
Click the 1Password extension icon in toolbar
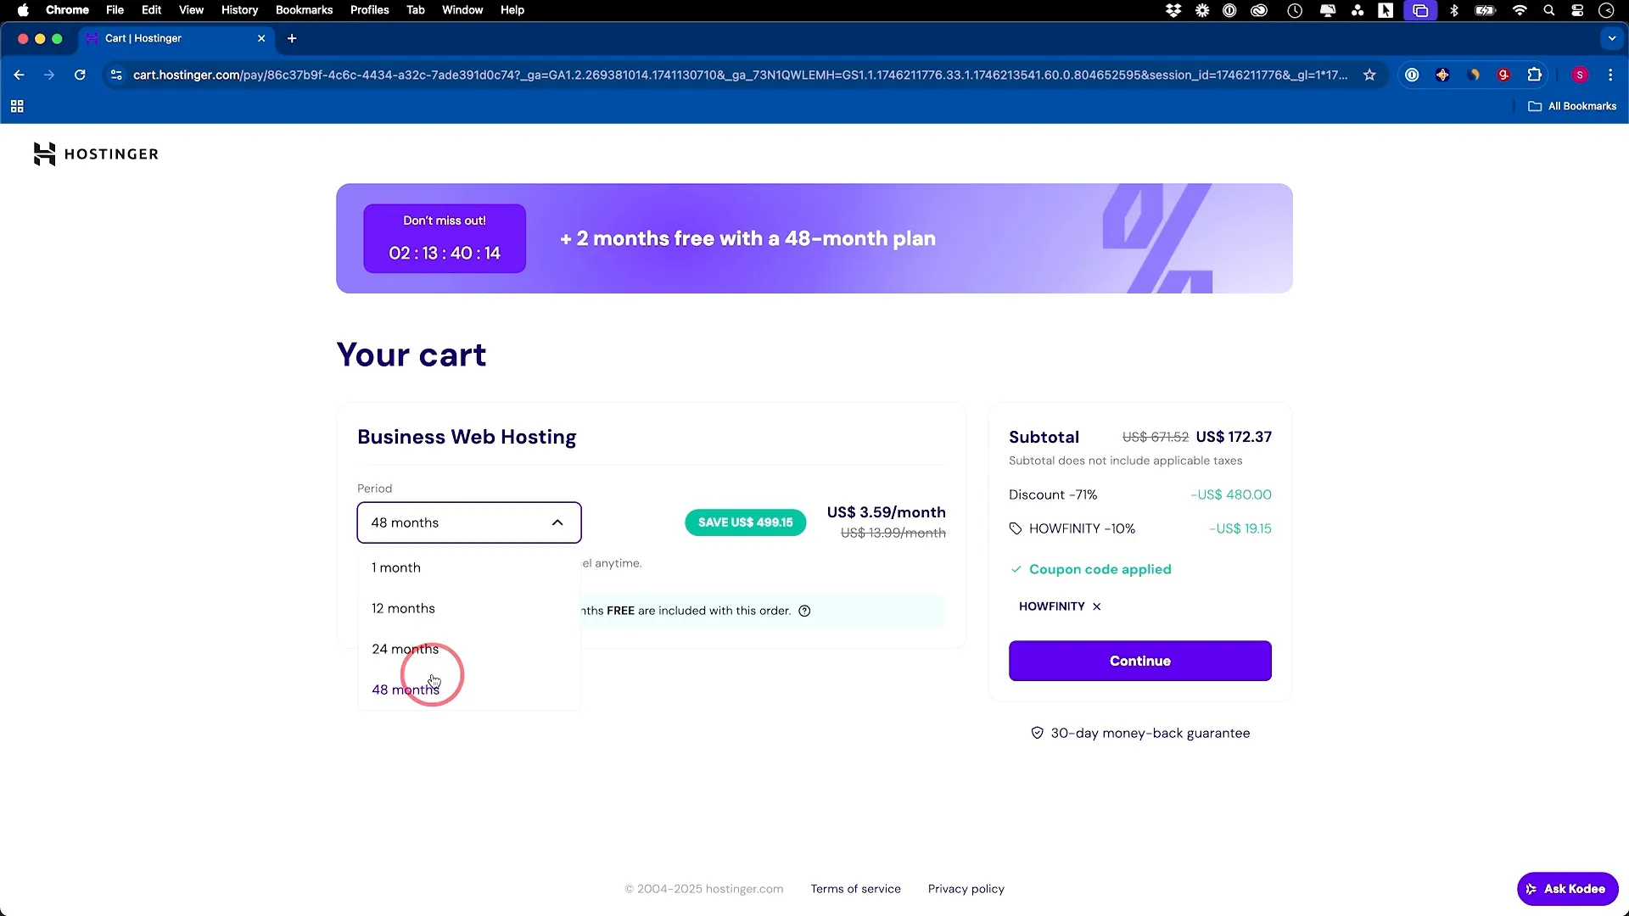[1412, 75]
